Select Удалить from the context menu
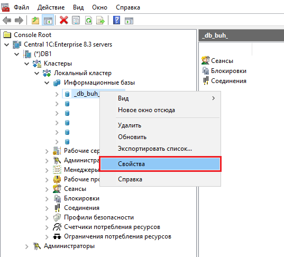The width and height of the screenshot is (284, 257). click(130, 125)
